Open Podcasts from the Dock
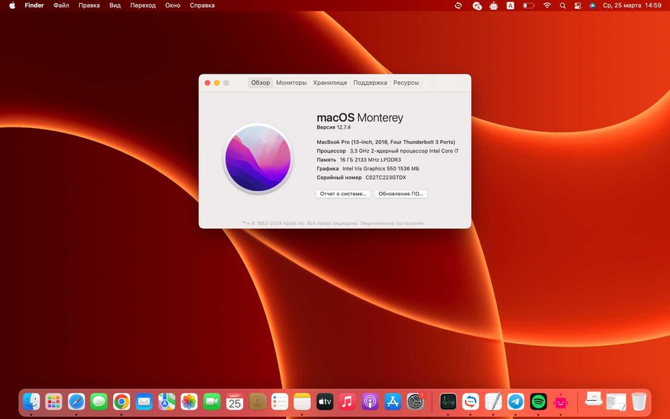The image size is (670, 419). point(370,402)
